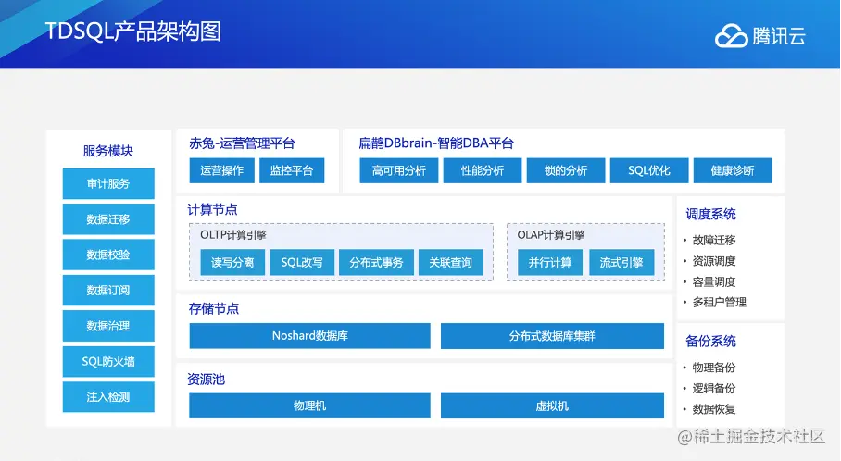This screenshot has width=841, height=461.
Task: Click the 读写分离 box
Action: coord(232,262)
